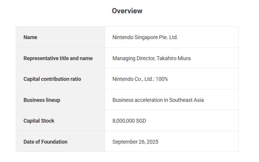Click the words Business acceleration

(137, 100)
